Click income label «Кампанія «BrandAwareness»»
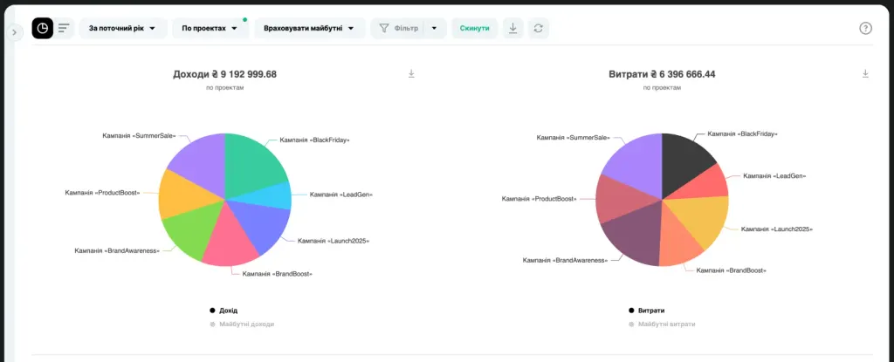Image resolution: width=894 pixels, height=362 pixels. click(x=117, y=251)
